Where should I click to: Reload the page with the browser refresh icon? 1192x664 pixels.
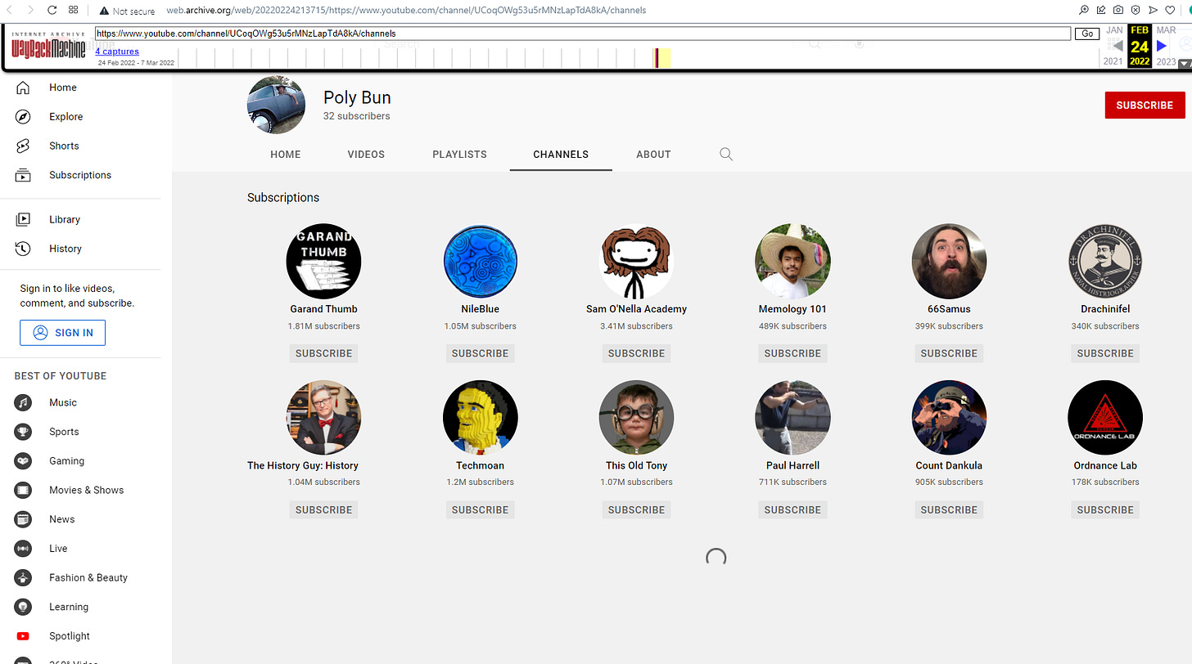[x=52, y=11]
